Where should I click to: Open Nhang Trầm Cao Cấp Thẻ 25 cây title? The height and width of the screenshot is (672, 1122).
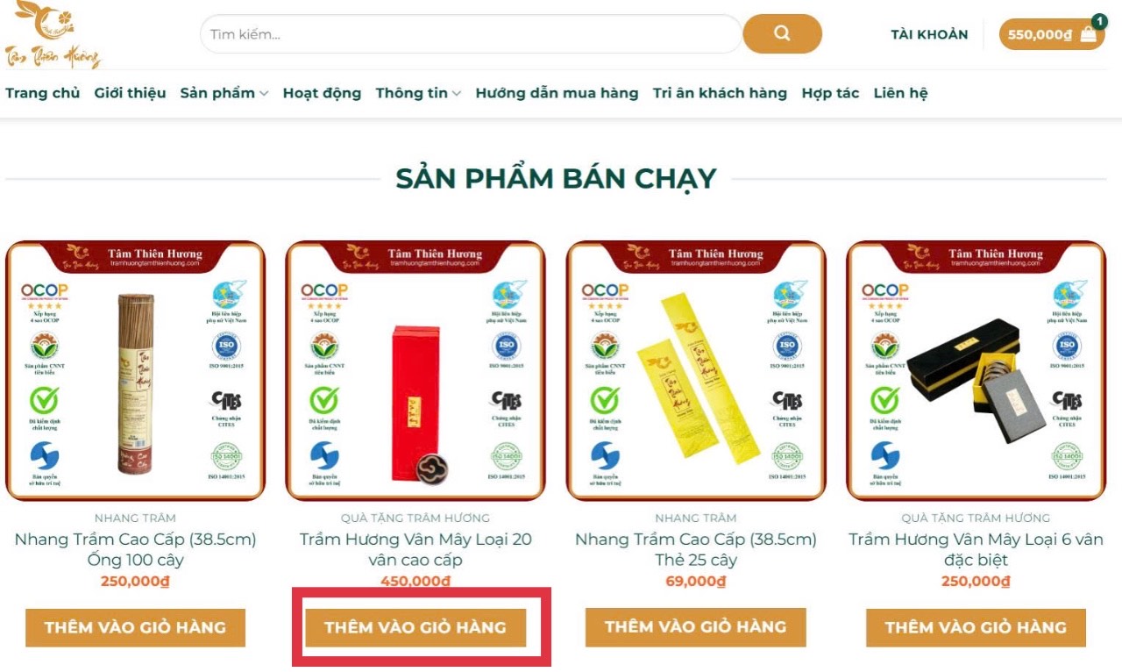tap(695, 549)
